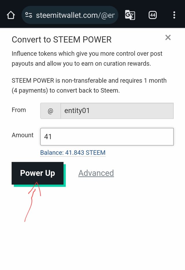Open the Advanced link
Screen dimensions: 185x270
(96, 173)
